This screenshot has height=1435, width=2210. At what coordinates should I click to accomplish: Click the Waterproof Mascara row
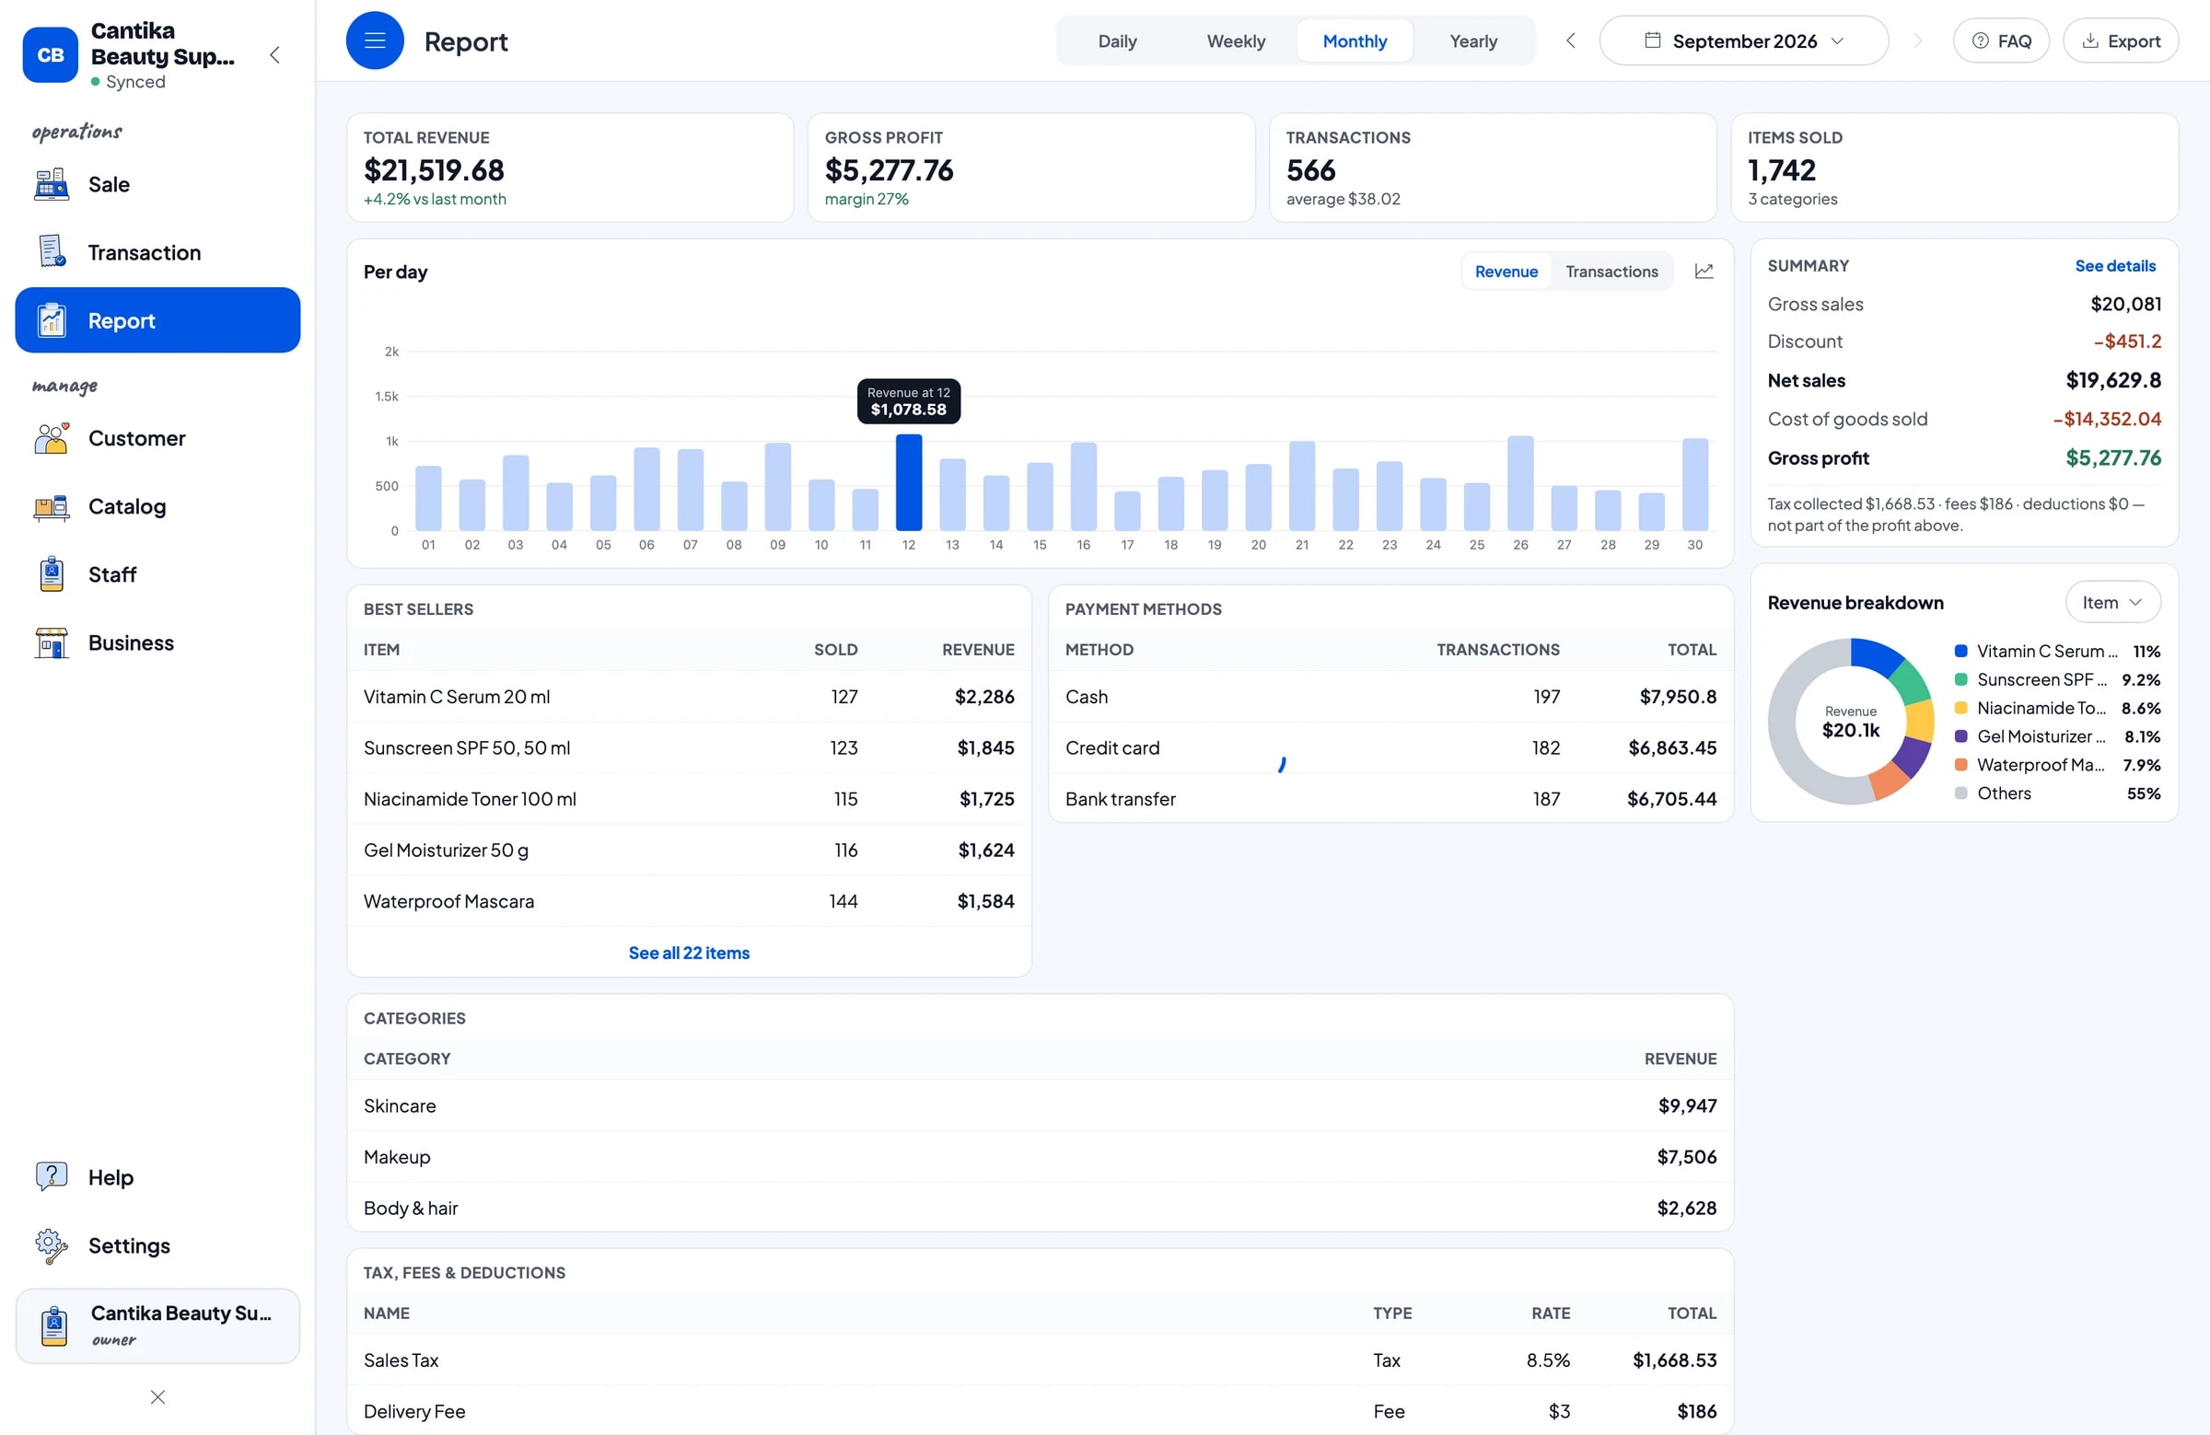click(689, 901)
